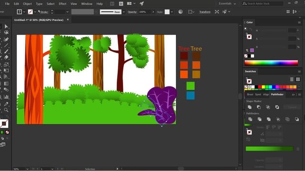Image resolution: width=305 pixels, height=171 pixels.
Task: Open the File menu
Action: (x=7, y=4)
